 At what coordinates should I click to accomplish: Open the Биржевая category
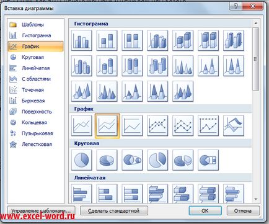[x=35, y=101]
